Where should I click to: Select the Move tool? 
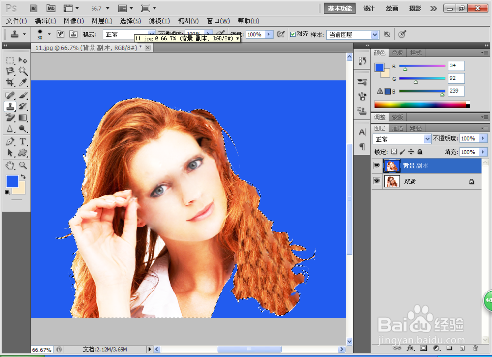23,60
